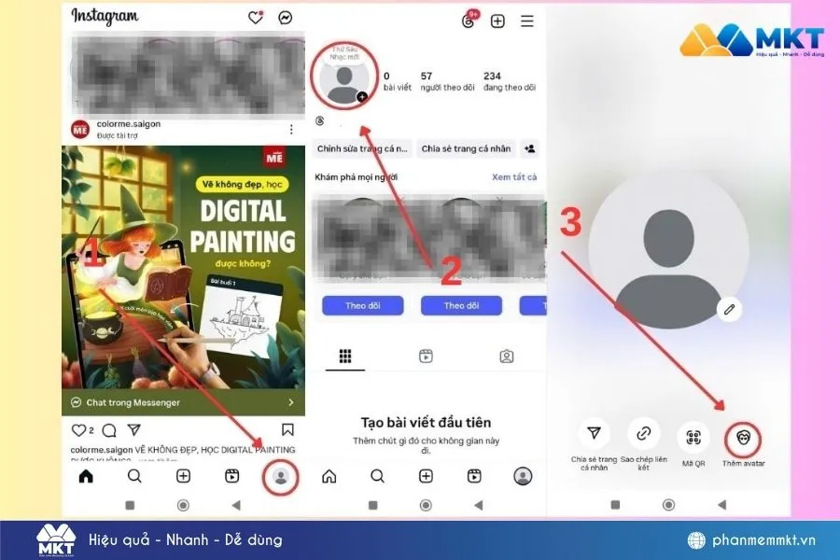
Task: Open the hamburger menu on the profile
Action: [x=525, y=20]
